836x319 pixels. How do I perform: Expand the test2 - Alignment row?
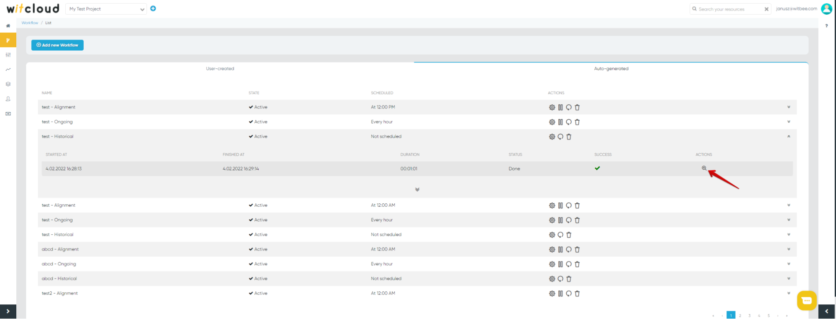(789, 293)
